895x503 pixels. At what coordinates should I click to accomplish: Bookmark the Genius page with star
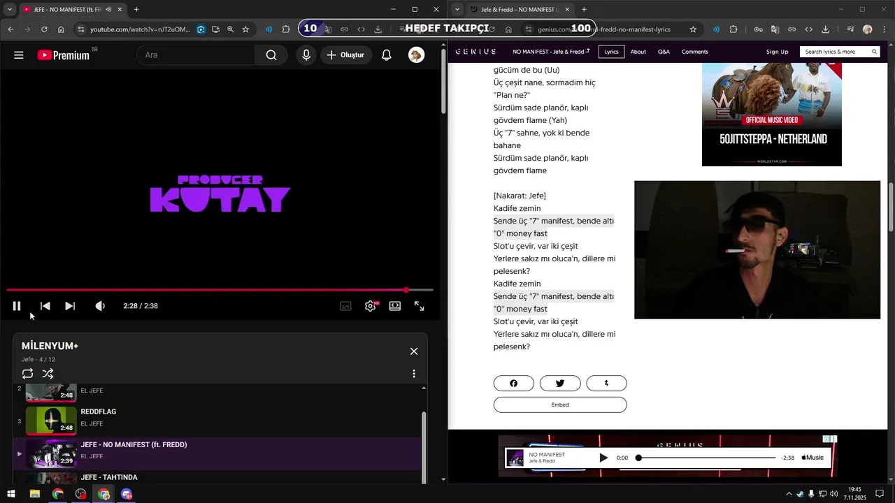coord(693,29)
